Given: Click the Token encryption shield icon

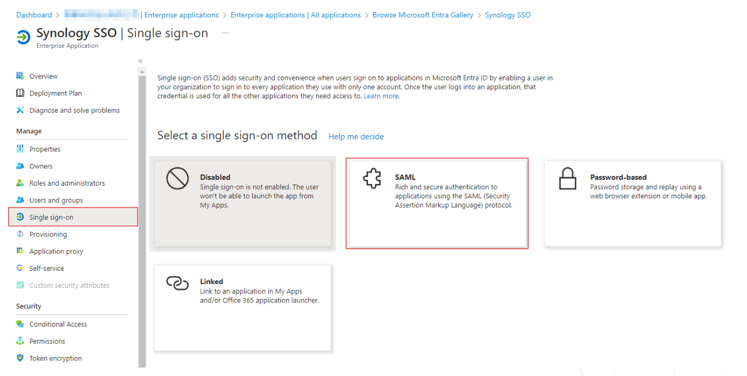Looking at the screenshot, I should click(20, 358).
